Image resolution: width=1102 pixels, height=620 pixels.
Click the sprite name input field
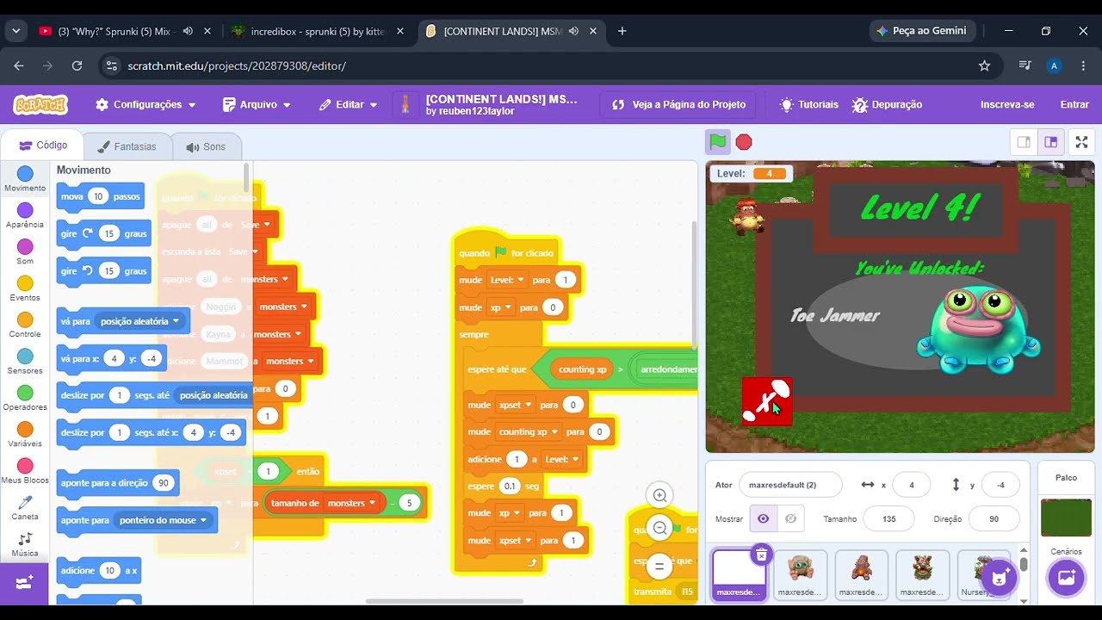tap(790, 485)
